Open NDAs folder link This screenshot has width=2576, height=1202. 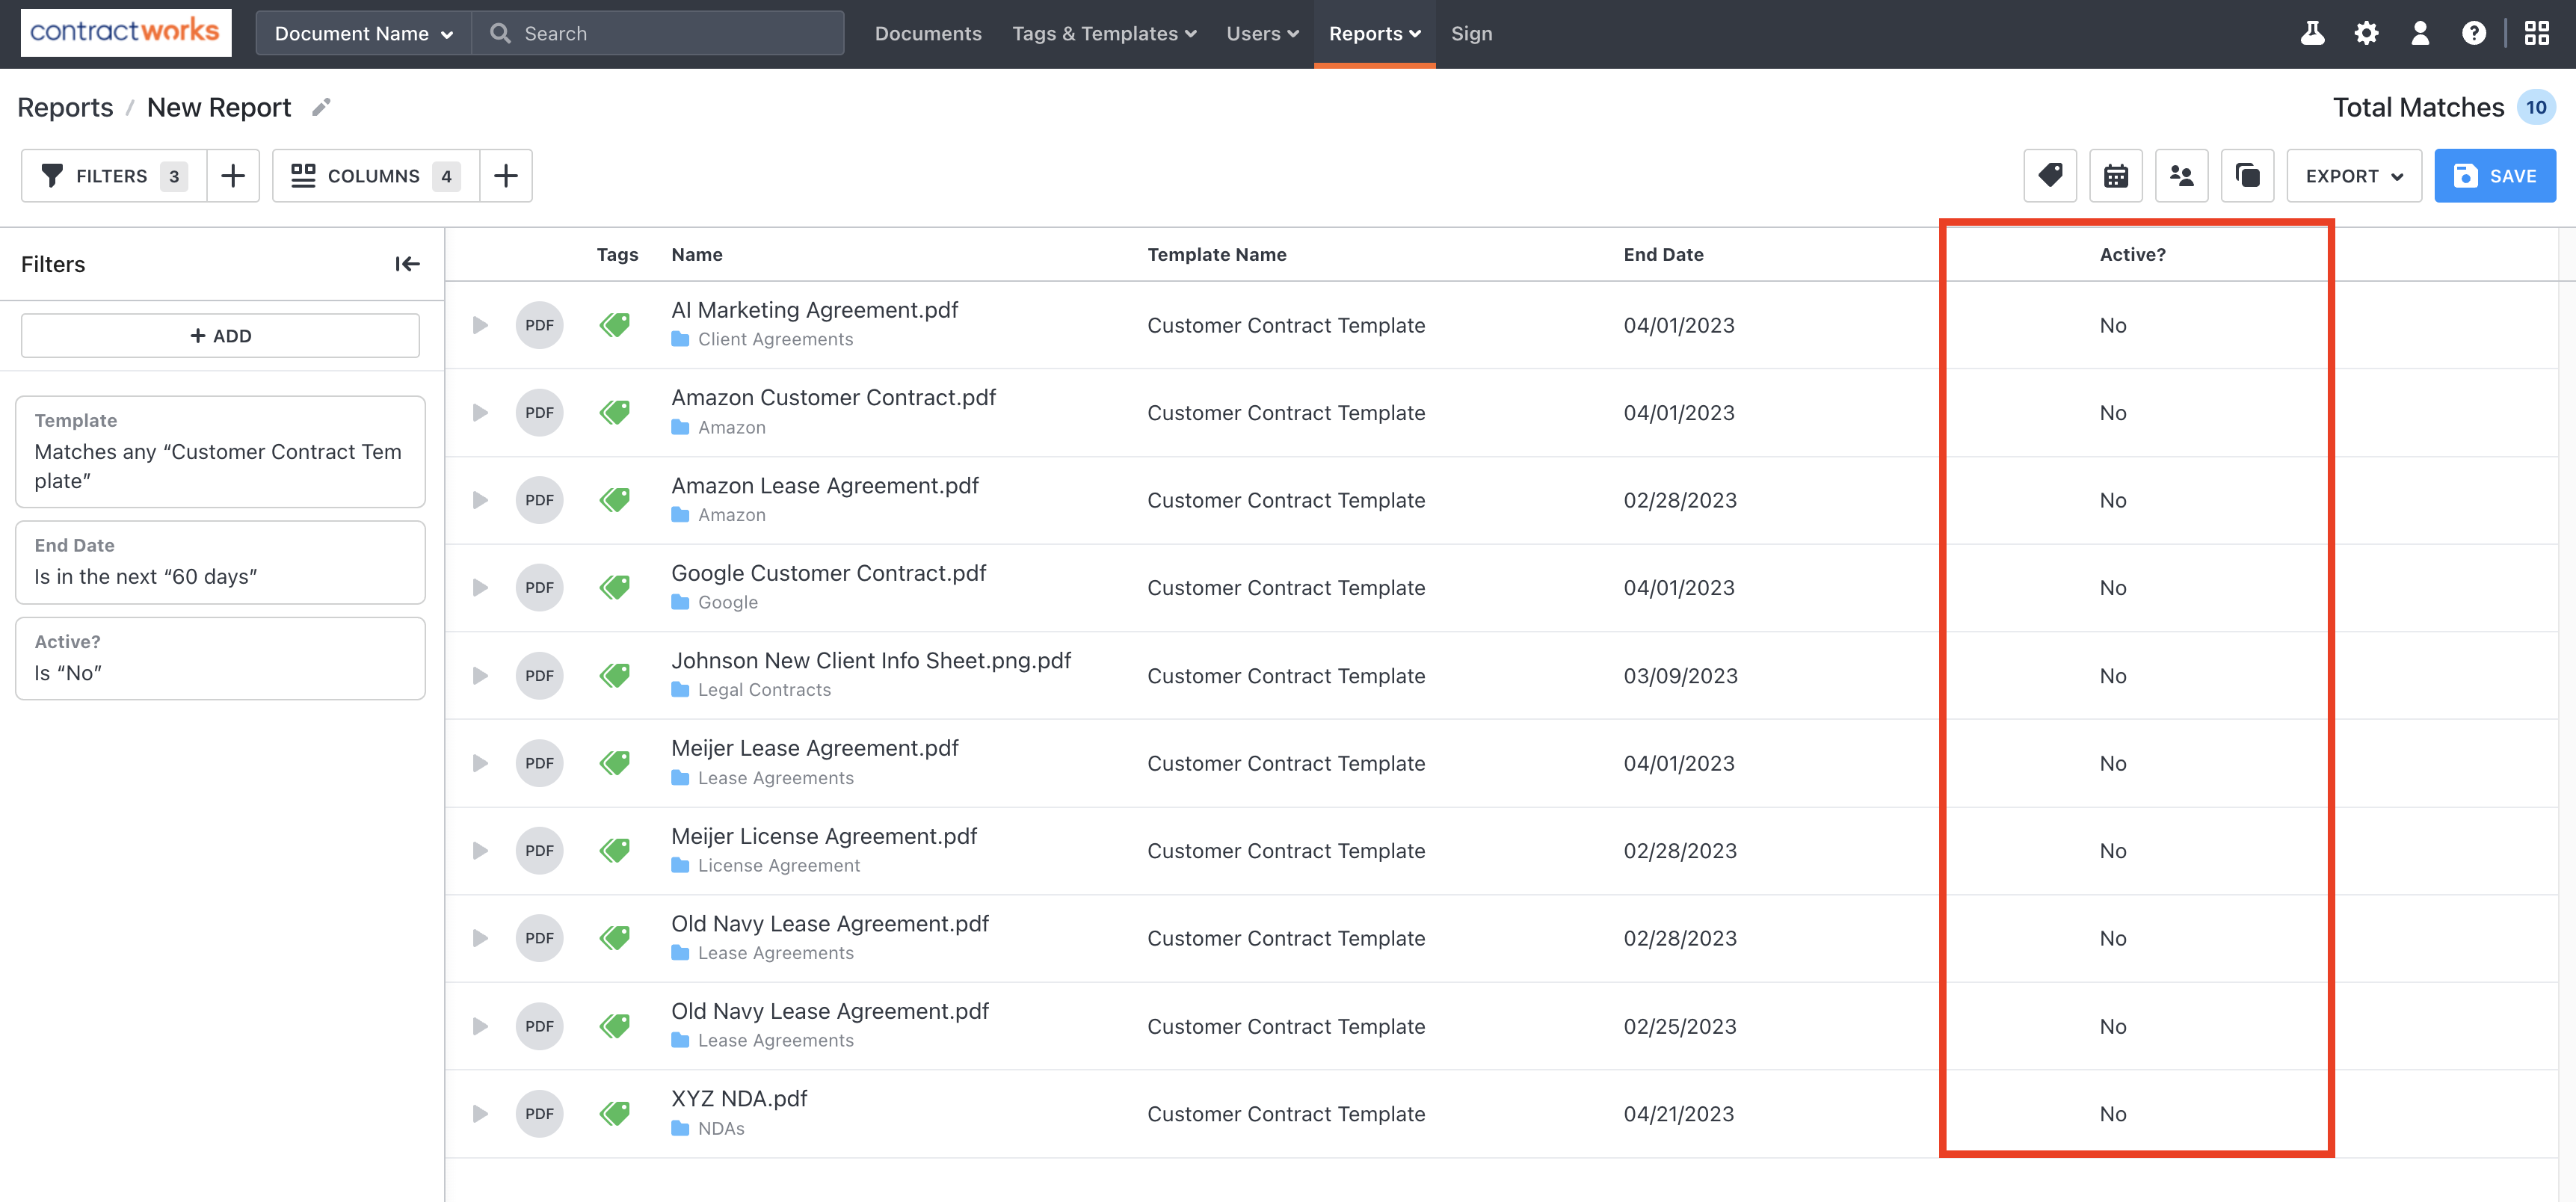point(721,1128)
